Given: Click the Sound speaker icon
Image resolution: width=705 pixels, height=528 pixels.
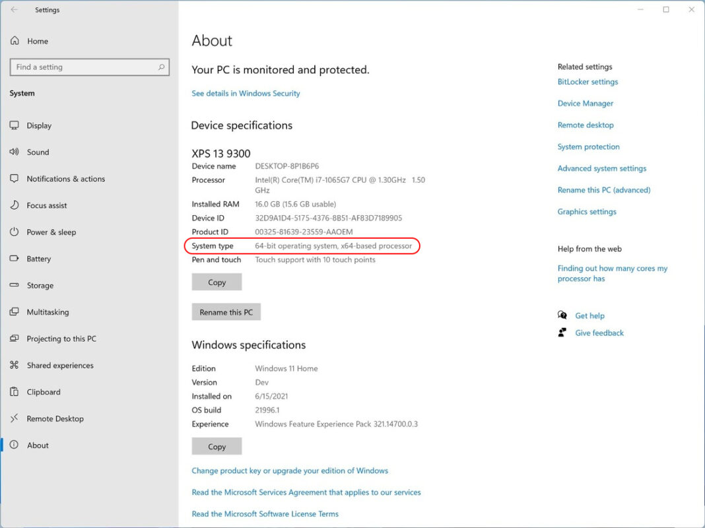Looking at the screenshot, I should 15,152.
